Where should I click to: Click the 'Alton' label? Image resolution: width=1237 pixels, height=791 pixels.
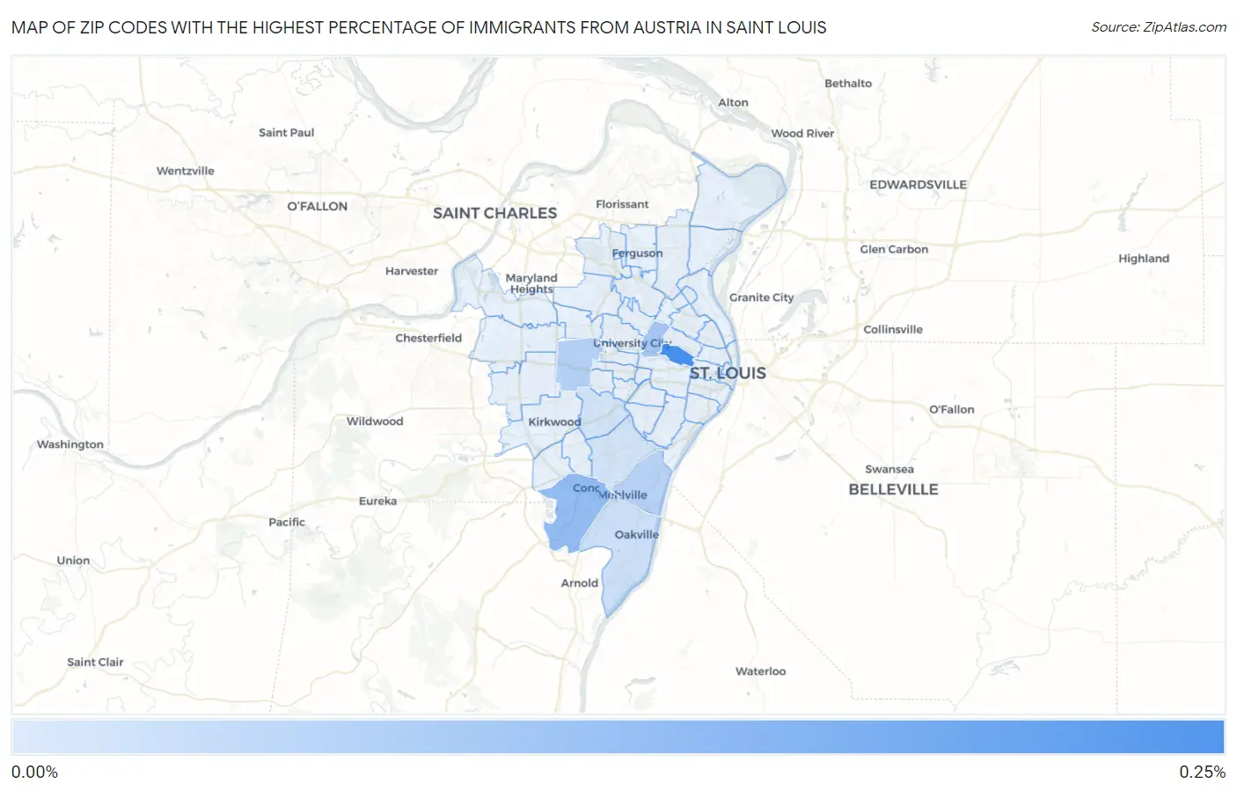(x=733, y=102)
